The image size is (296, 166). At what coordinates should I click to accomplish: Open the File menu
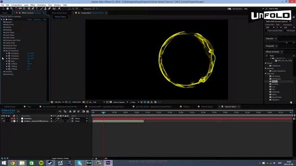(x=2, y=5)
